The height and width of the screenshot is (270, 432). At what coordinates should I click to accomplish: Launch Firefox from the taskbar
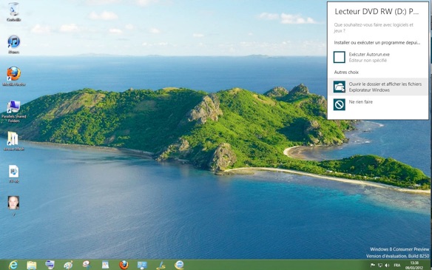pos(124,265)
